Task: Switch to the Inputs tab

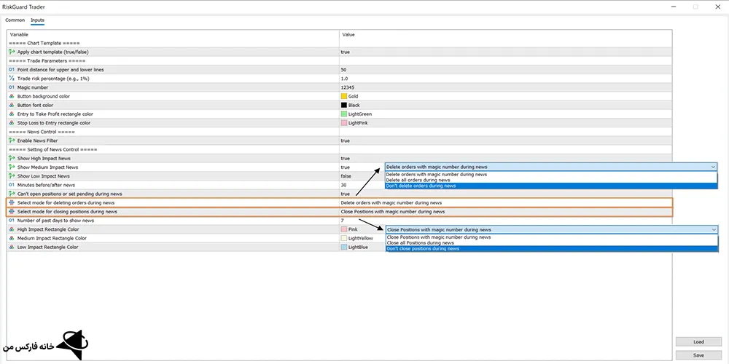Action: (x=37, y=20)
